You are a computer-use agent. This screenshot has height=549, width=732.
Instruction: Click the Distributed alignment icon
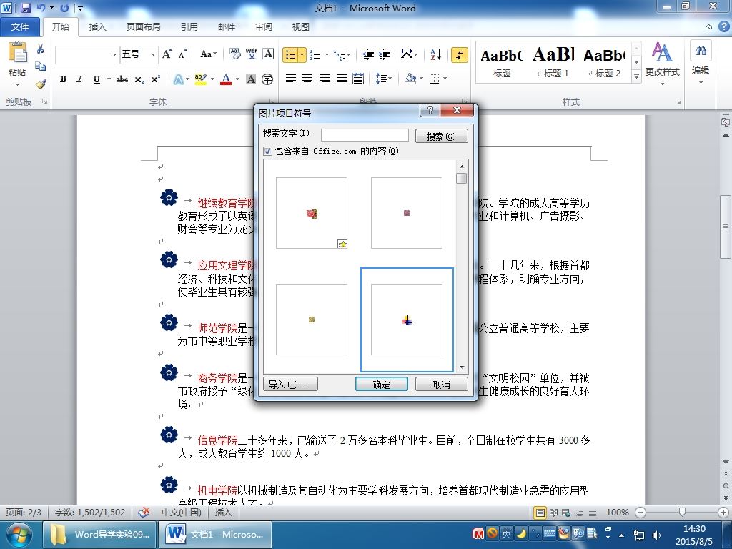[358, 79]
